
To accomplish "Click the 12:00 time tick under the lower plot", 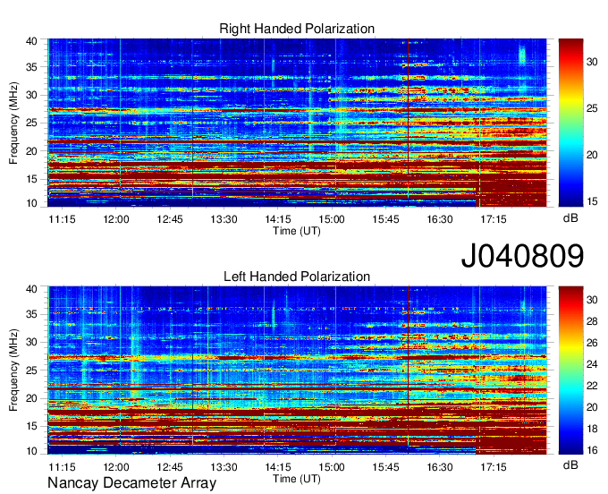I will click(x=116, y=467).
